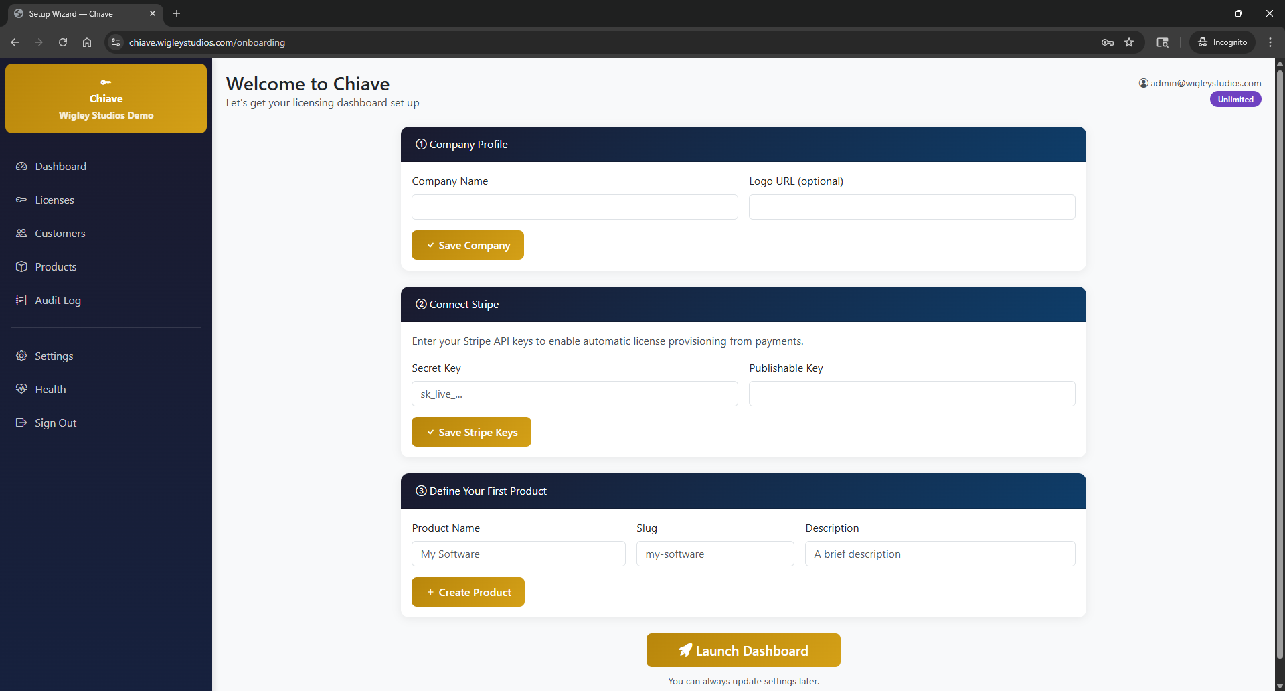The width and height of the screenshot is (1285, 691).
Task: Open the browser password manager key icon
Action: click(x=1108, y=42)
